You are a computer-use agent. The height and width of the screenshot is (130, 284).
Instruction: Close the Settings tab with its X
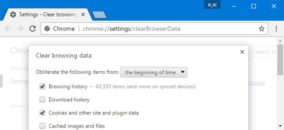click(83, 15)
